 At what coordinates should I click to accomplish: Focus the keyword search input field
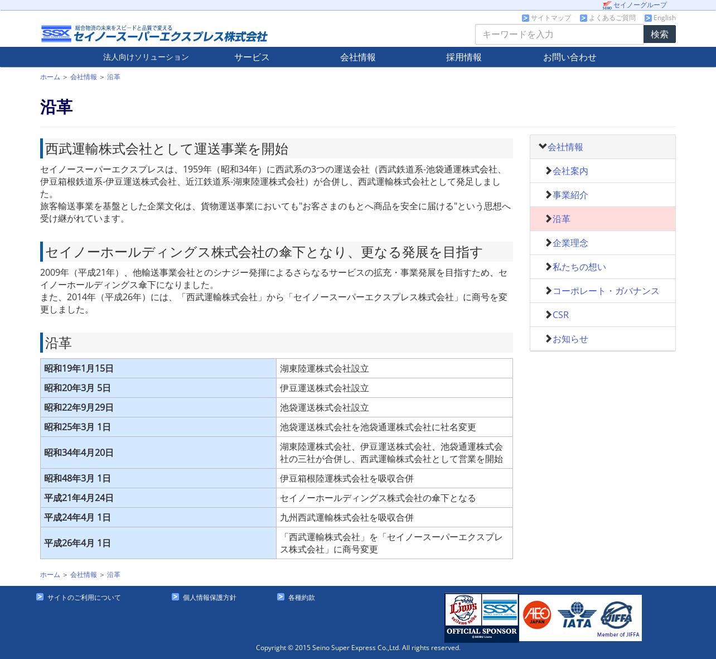coord(559,34)
